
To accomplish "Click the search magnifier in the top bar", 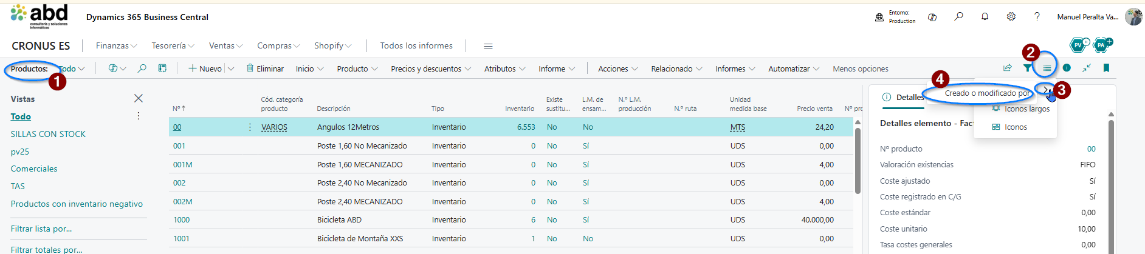I will 958,17.
